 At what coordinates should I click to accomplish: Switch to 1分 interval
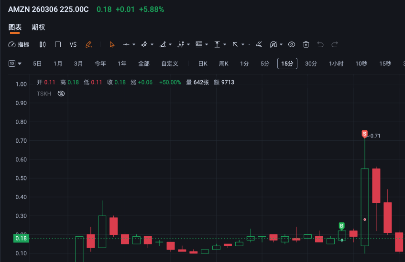point(244,63)
